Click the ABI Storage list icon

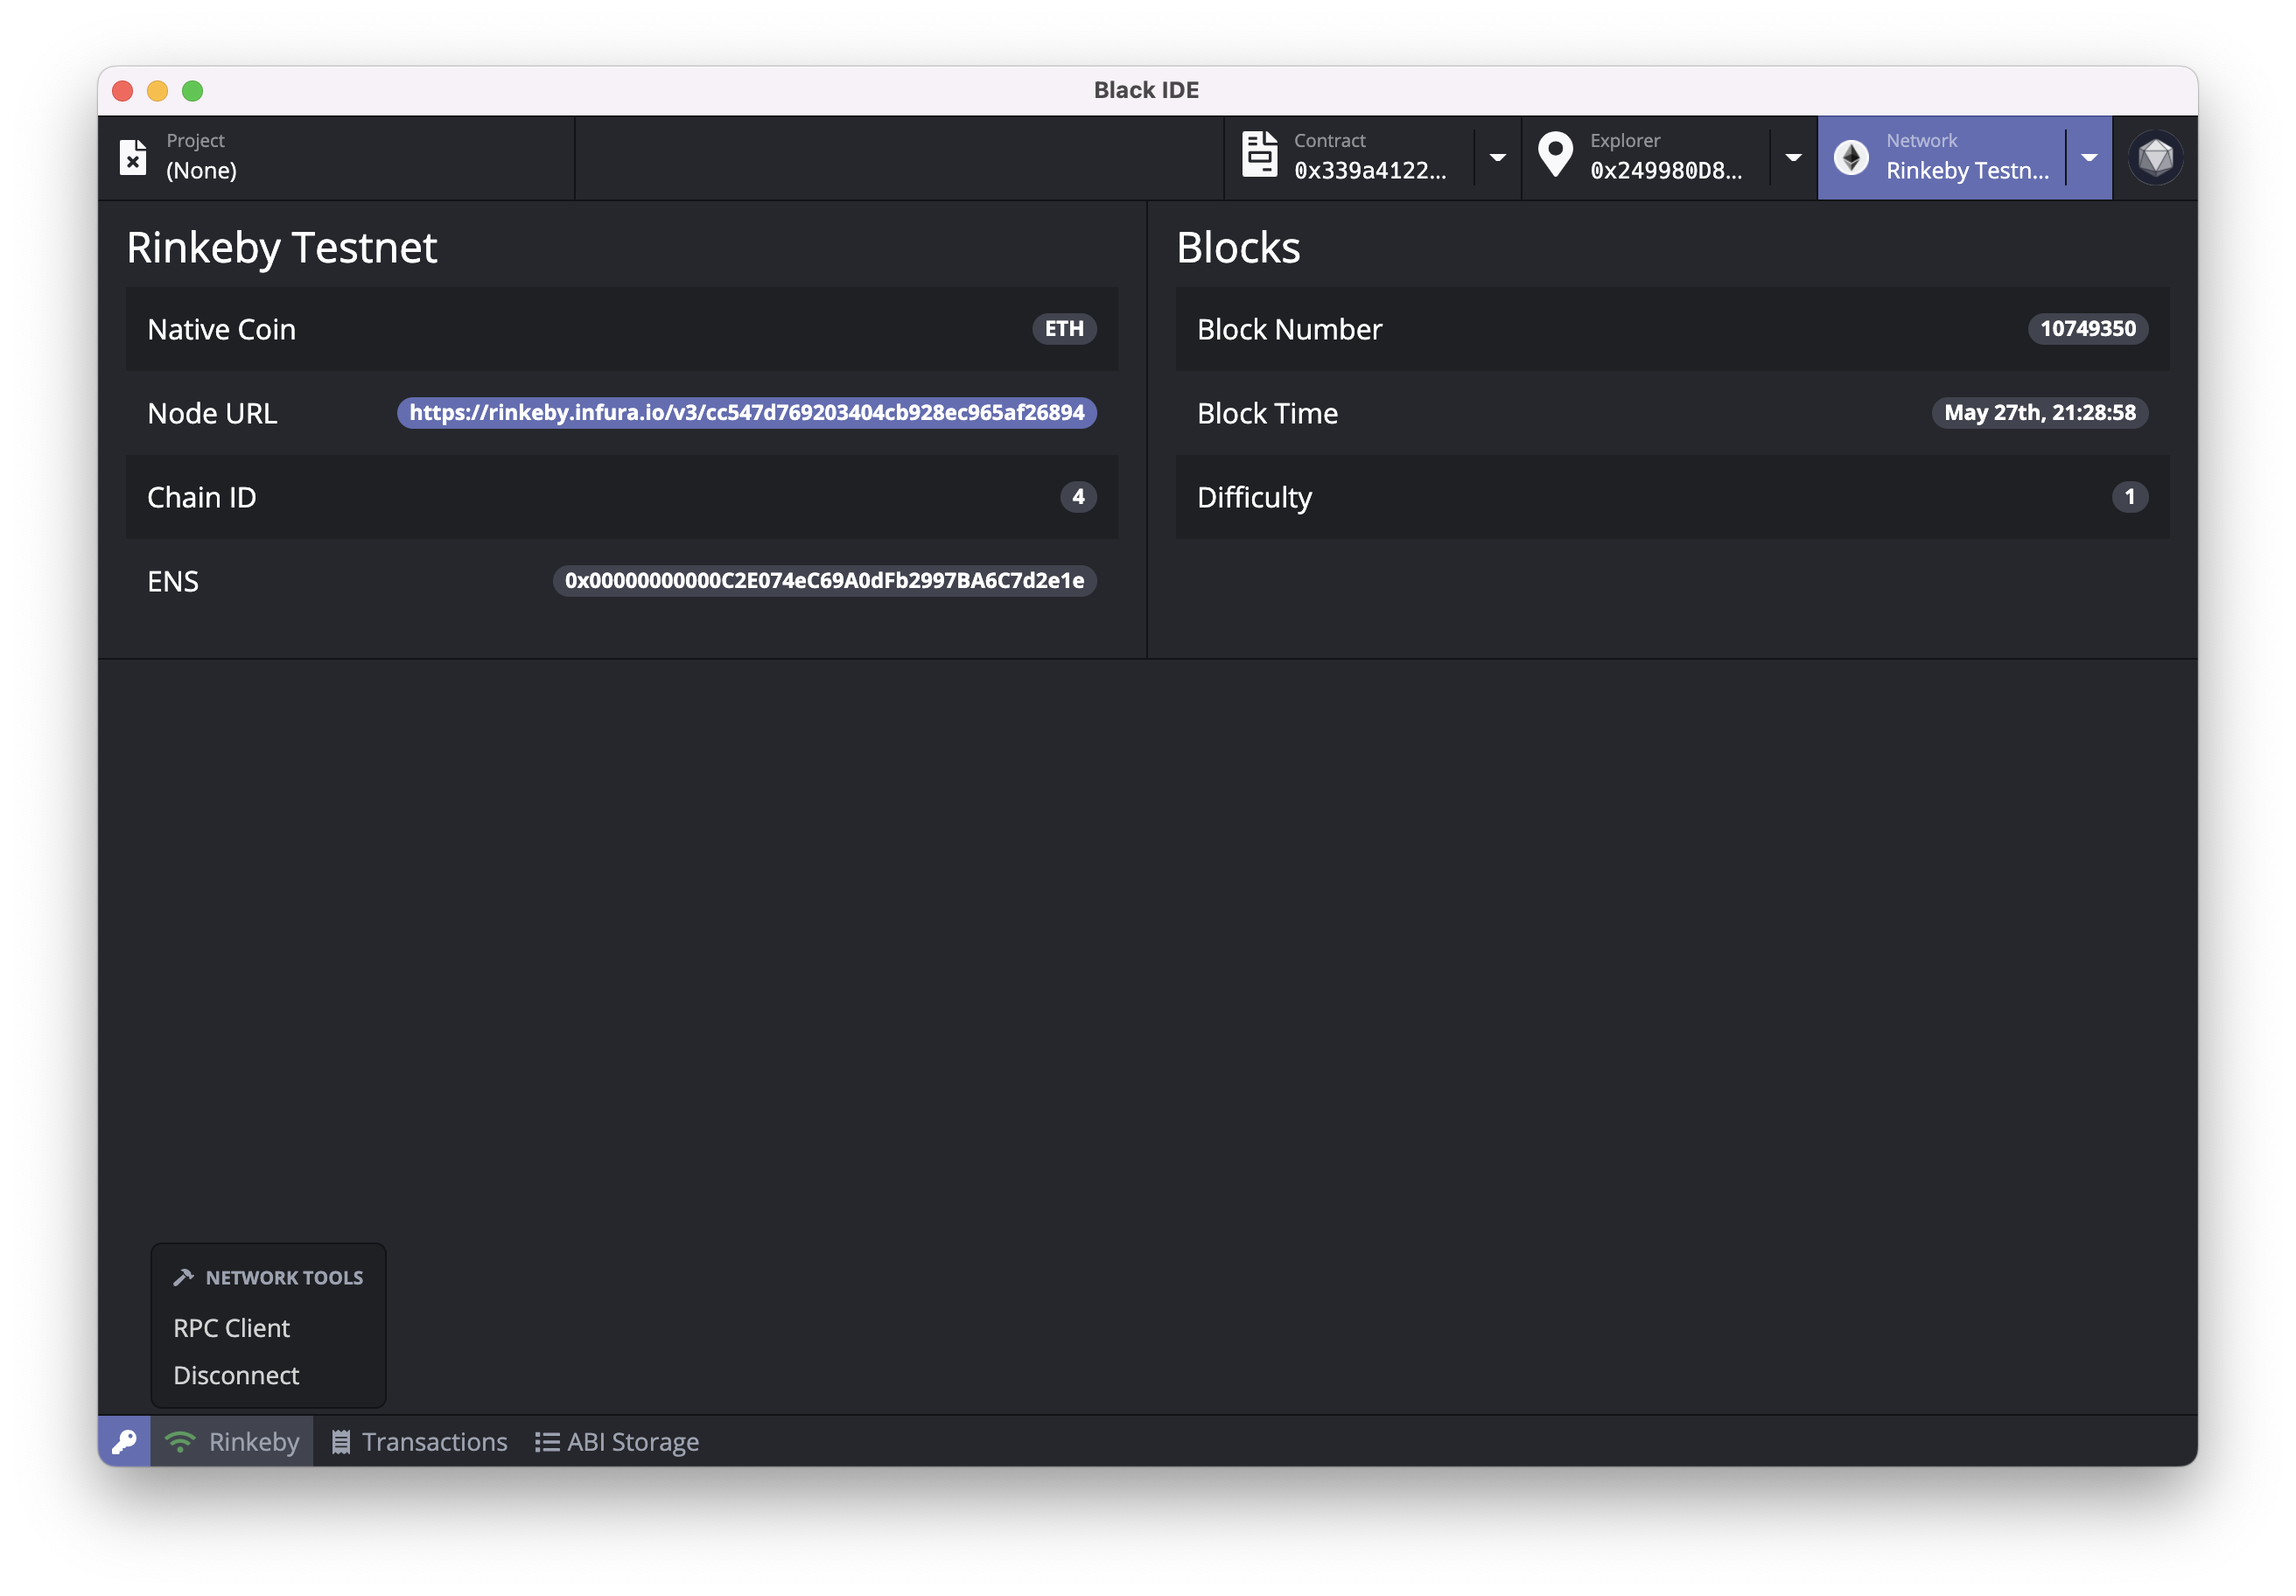click(546, 1441)
